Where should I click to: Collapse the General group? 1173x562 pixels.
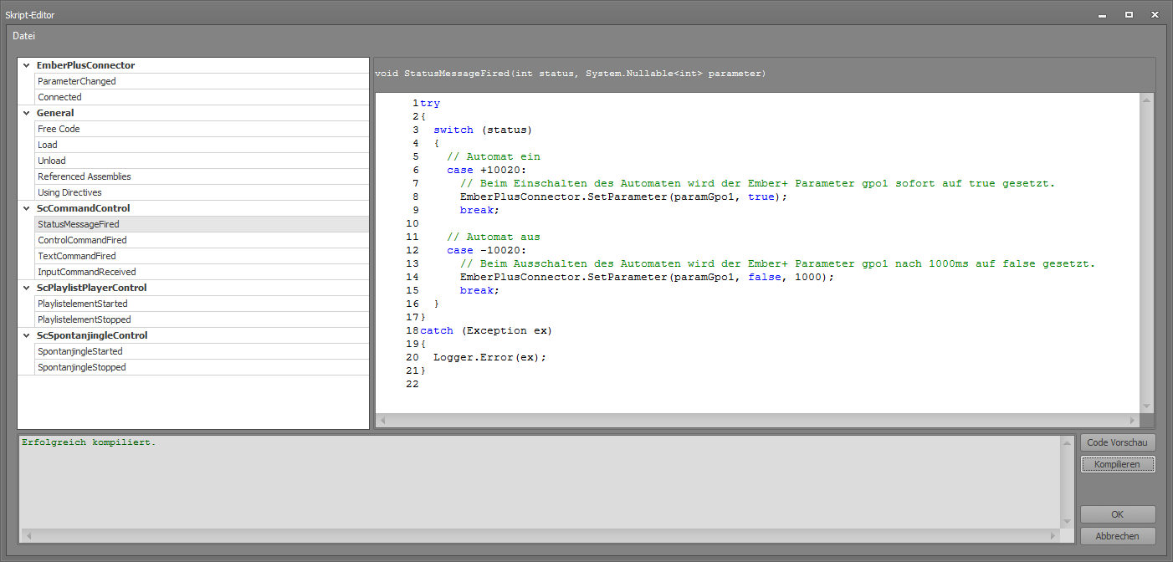coord(25,113)
